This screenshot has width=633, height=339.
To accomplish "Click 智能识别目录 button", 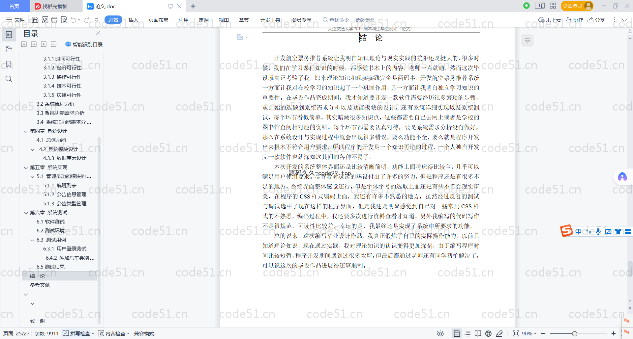I will pyautogui.click(x=84, y=44).
